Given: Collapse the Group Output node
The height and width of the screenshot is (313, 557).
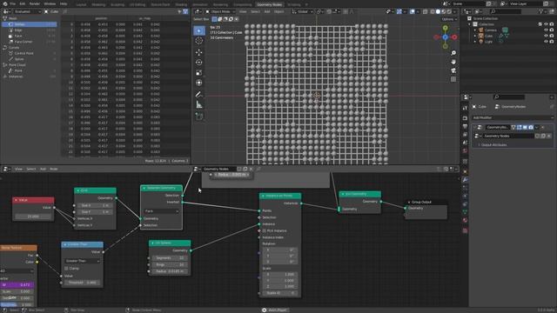Looking at the screenshot, I should [x=409, y=202].
